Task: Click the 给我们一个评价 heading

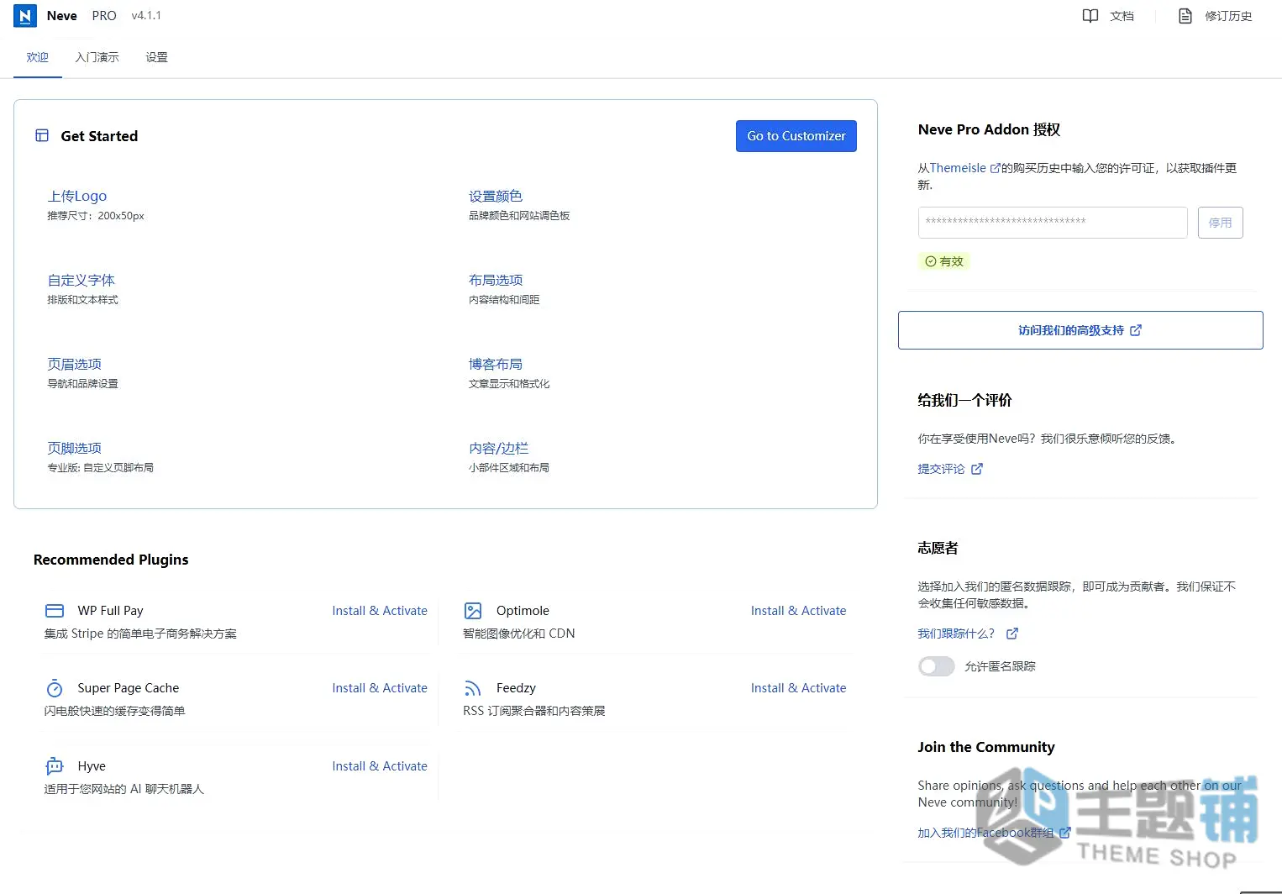Action: 964,400
